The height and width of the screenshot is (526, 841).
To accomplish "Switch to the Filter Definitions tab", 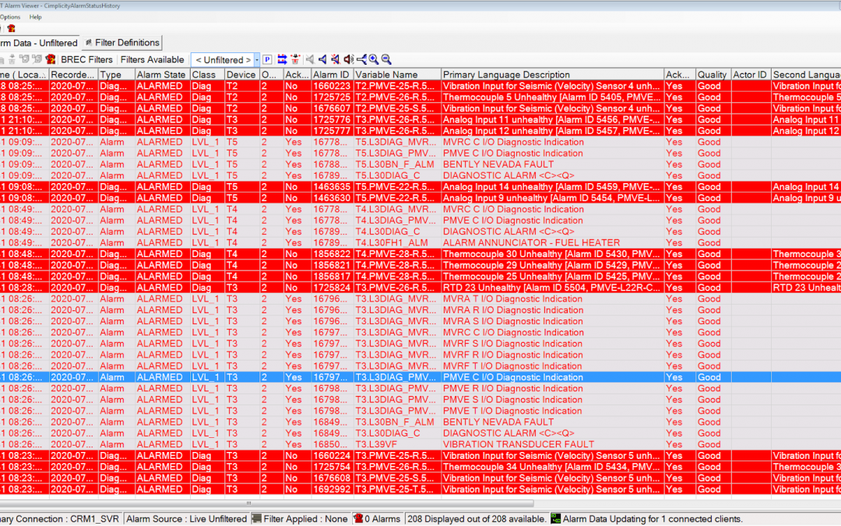I will point(122,43).
